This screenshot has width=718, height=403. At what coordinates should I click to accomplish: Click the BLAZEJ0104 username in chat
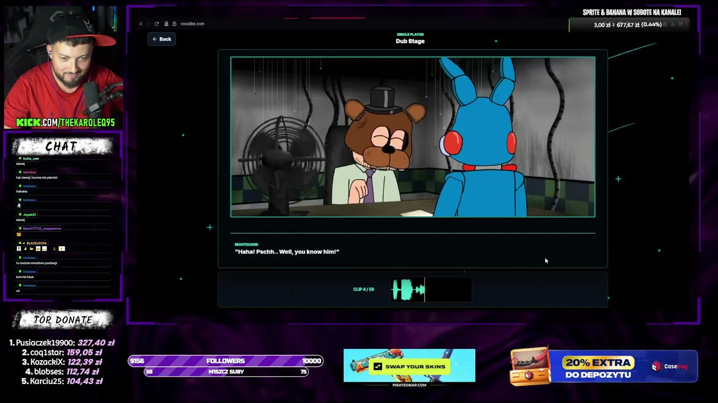pos(36,243)
